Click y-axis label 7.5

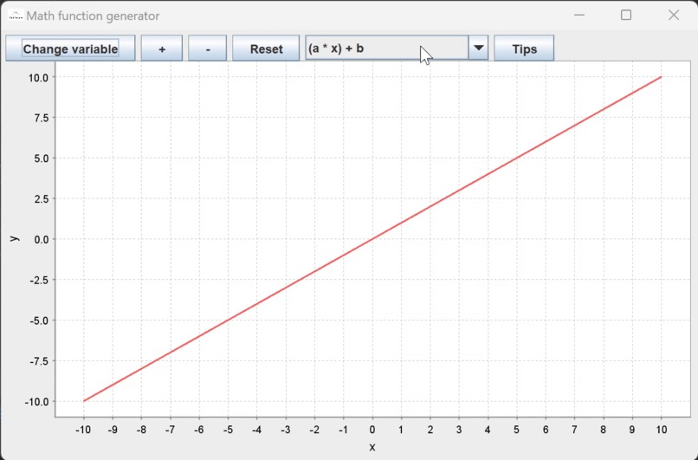tap(41, 118)
